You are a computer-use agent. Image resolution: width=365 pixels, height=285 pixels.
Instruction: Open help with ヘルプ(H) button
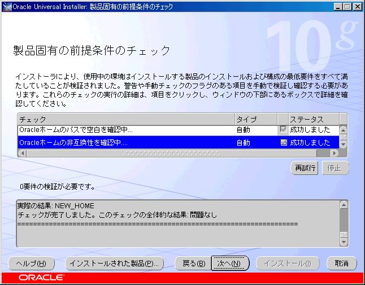pos(31,264)
